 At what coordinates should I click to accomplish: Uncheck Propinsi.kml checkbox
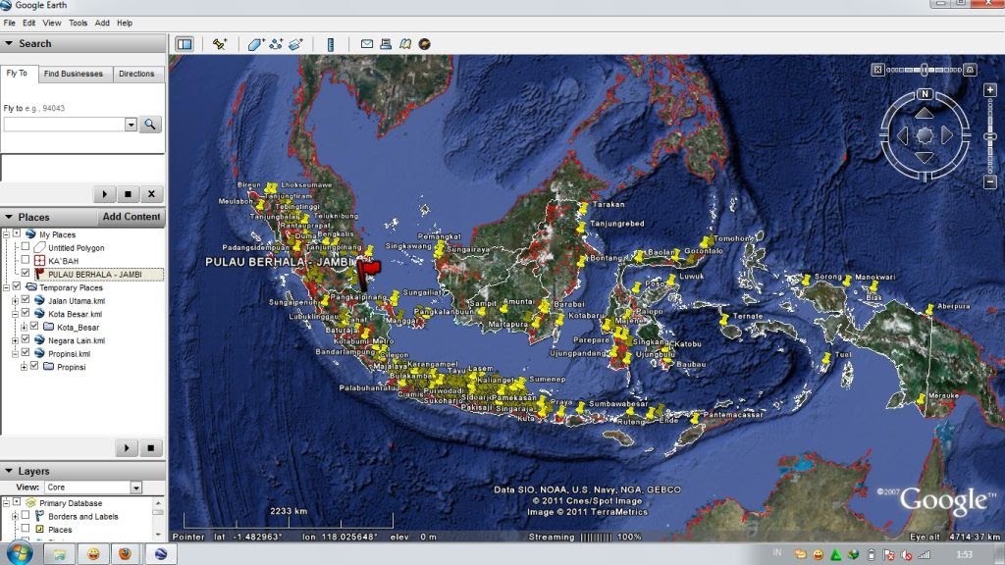[25, 353]
